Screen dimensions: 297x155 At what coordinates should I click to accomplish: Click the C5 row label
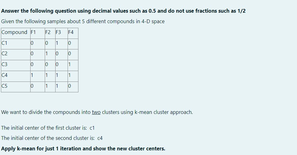[x=16, y=87]
